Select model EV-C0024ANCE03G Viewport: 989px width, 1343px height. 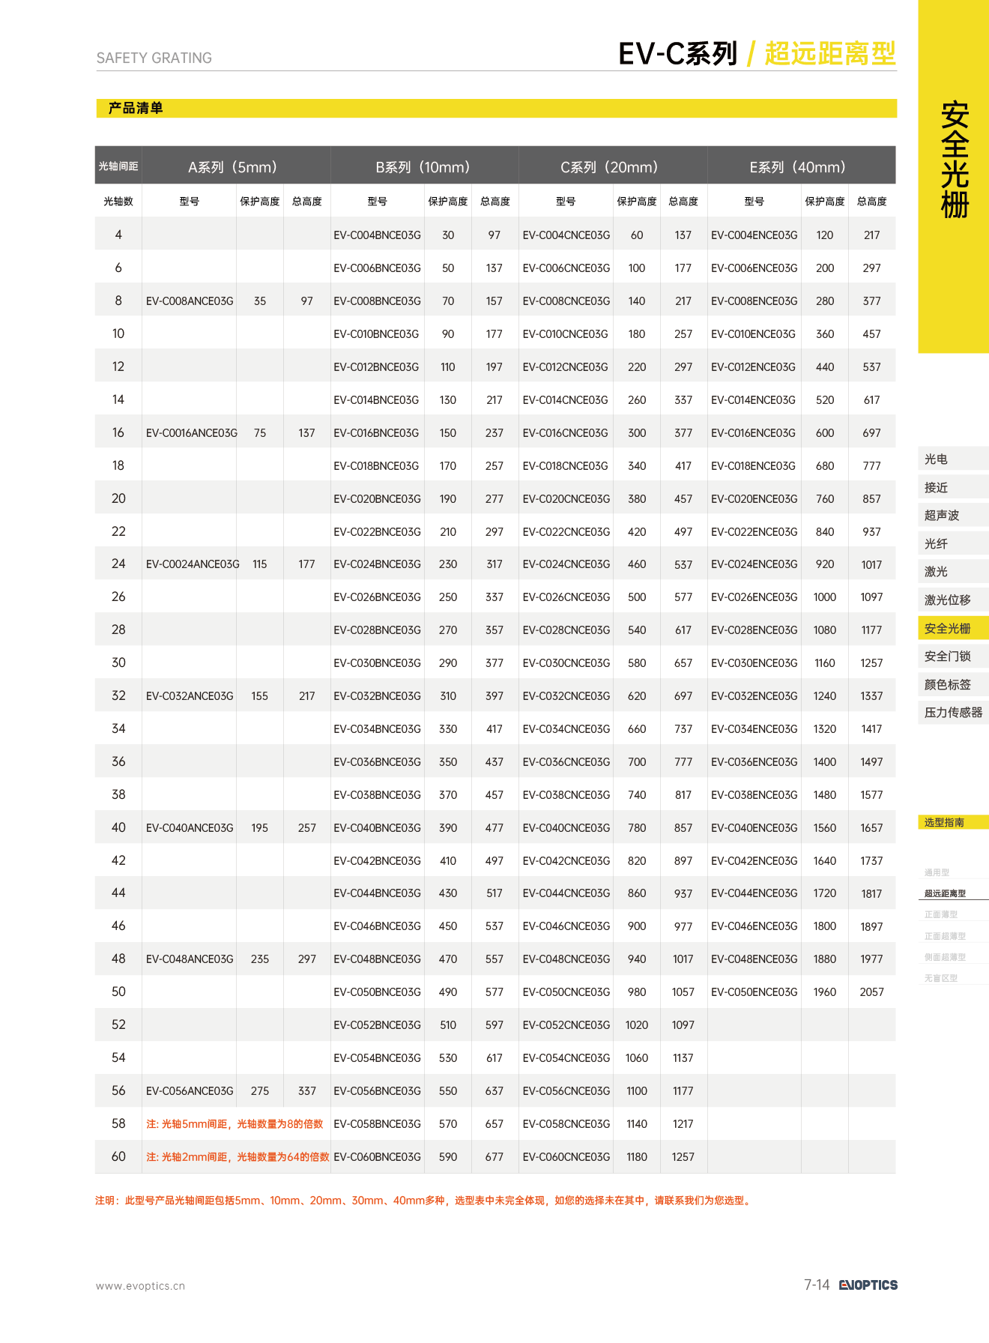click(193, 564)
